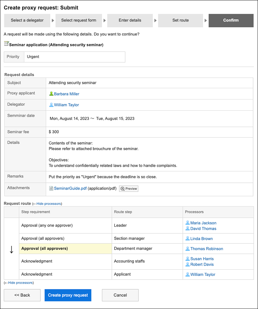Image resolution: width=258 pixels, height=309 pixels.
Task: Open Linda Brown's profile link
Action: tap(202, 239)
